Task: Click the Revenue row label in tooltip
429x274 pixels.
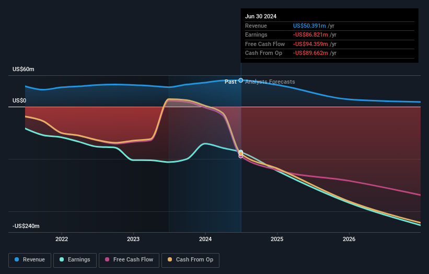Action: (256, 26)
